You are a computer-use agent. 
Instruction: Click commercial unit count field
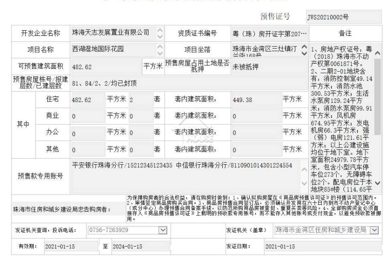coord(141,116)
